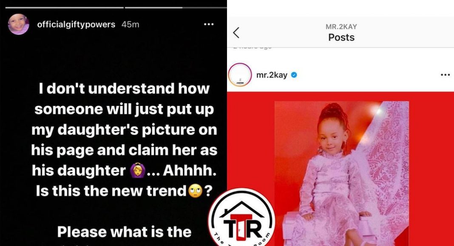
Task: Click the MR.2KAY header title
Action: pyautogui.click(x=341, y=27)
